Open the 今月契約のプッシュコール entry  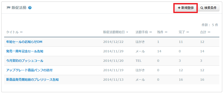[25, 61]
